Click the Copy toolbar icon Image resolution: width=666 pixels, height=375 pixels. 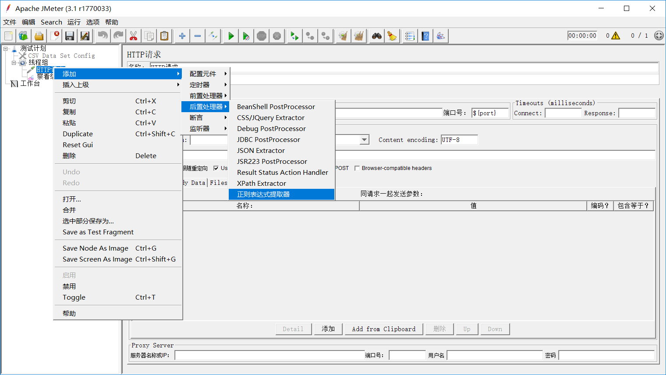(149, 36)
